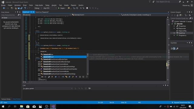Image resolution: width=194 pixels, height=109 pixels.
Task: Expand the Program.cs node in Çözüm Gezgini
Action: (174, 35)
